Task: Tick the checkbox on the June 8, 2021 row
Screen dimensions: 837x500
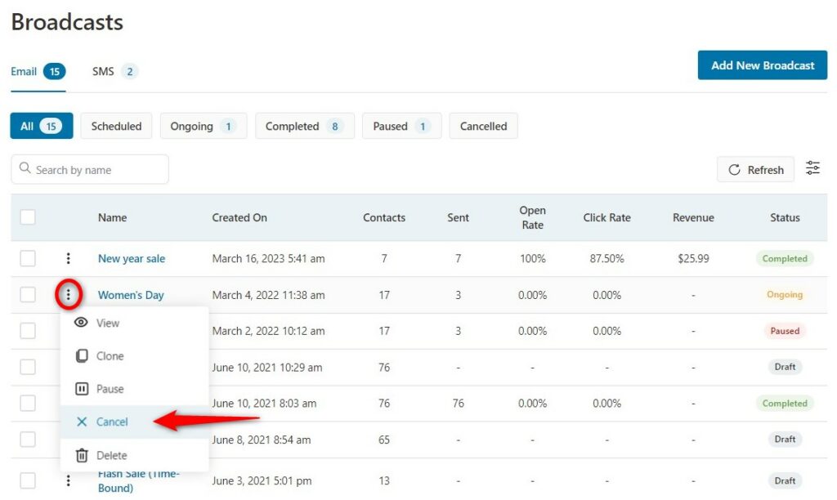Action: [x=28, y=440]
